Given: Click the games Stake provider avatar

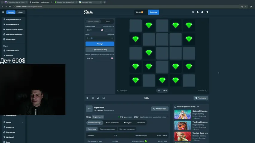Looking at the screenshot, I should click(x=89, y=109).
